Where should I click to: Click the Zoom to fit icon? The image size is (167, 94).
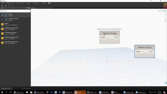click(165, 14)
